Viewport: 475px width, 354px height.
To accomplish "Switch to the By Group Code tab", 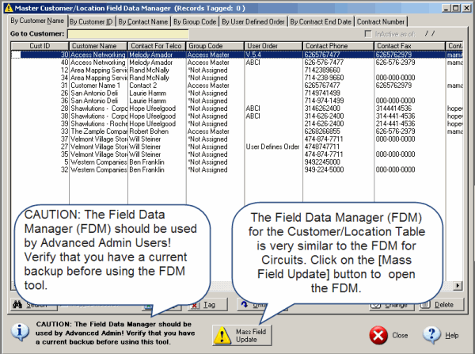I will 195,22.
